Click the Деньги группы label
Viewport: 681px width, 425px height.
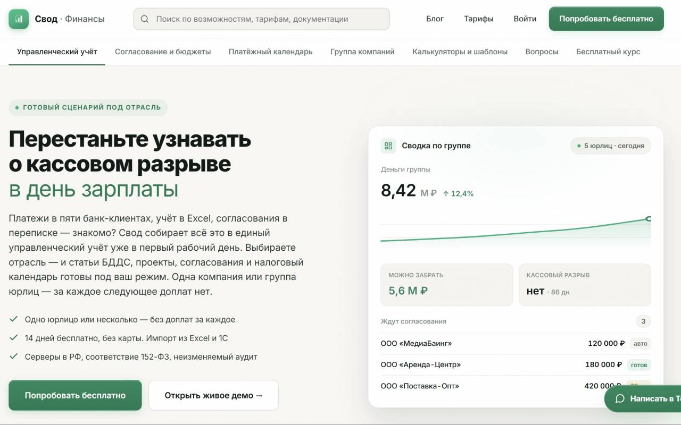pyautogui.click(x=405, y=169)
